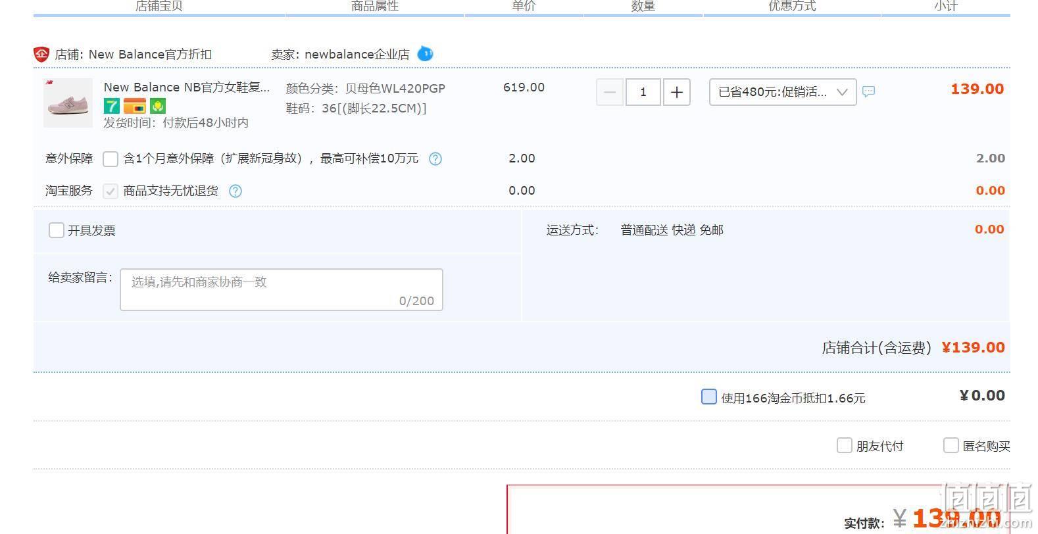Click the quantity input field showing 1
The image size is (1038, 534).
643,92
